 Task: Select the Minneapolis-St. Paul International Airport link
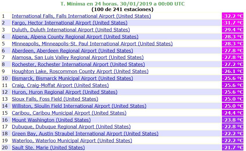tap(92, 44)
